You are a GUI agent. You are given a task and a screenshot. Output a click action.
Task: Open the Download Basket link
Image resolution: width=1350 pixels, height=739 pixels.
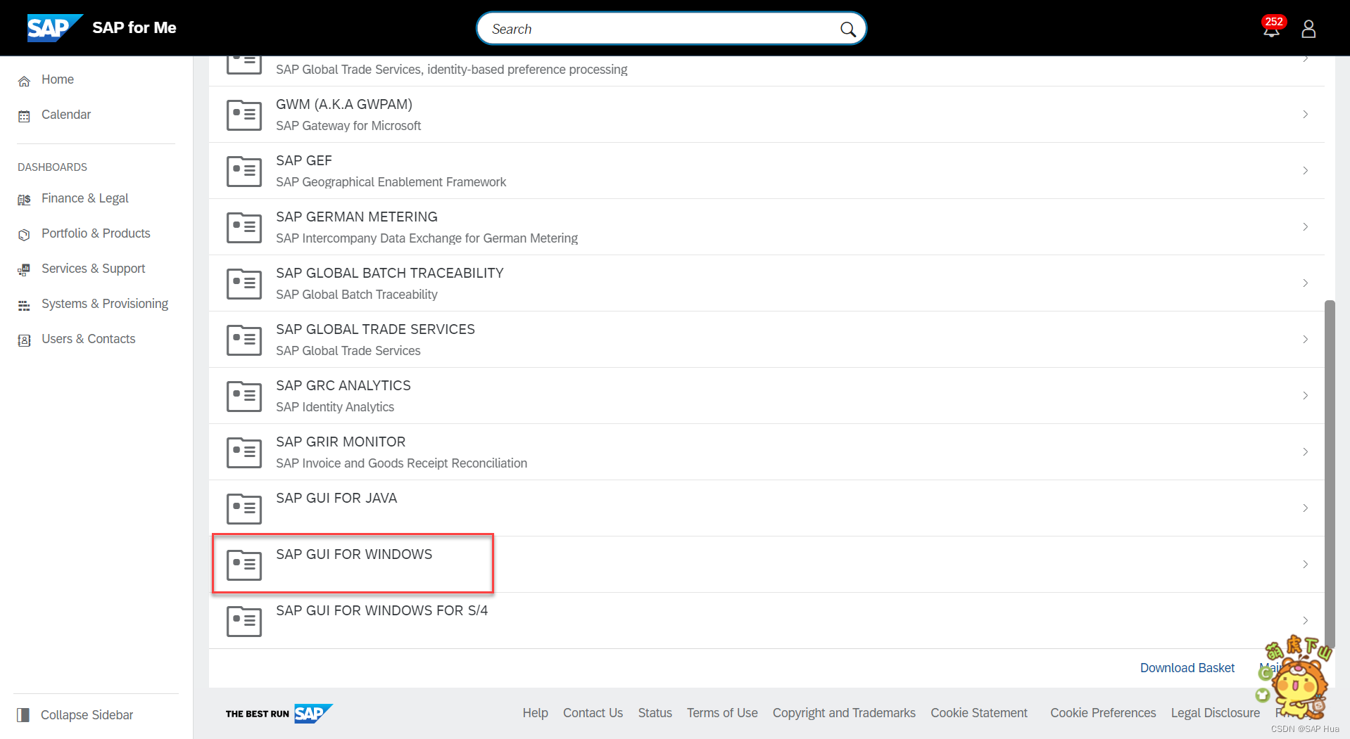click(1187, 668)
